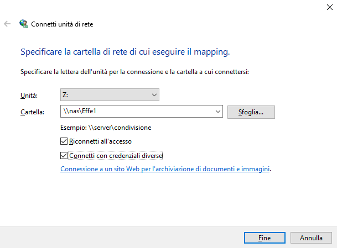The height and width of the screenshot is (248, 337).
Task: Click the Riconnetti all'accesso label text
Action: (x=96, y=141)
